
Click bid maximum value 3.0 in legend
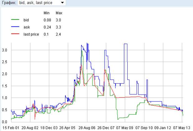pyautogui.click(x=58, y=20)
